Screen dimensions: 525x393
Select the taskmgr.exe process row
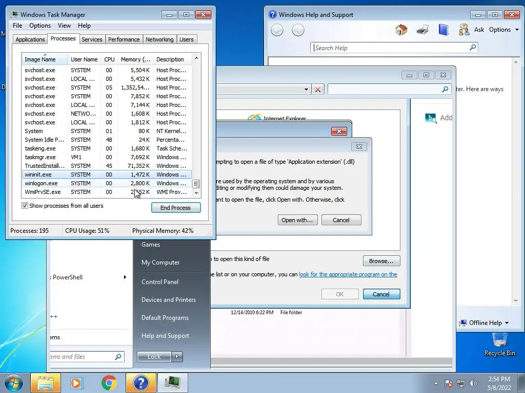pos(107,157)
